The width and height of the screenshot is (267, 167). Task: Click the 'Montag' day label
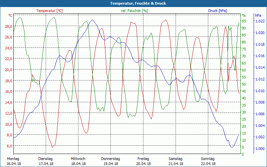click(13, 159)
